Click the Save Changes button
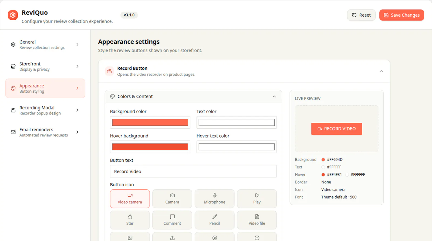 coord(401,15)
